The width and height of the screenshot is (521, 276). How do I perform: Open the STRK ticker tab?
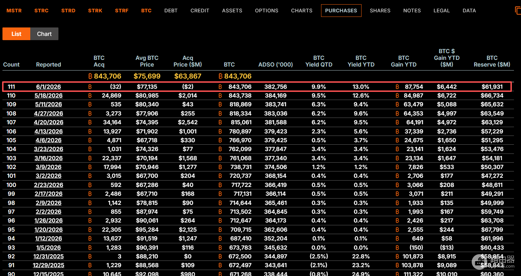95,11
